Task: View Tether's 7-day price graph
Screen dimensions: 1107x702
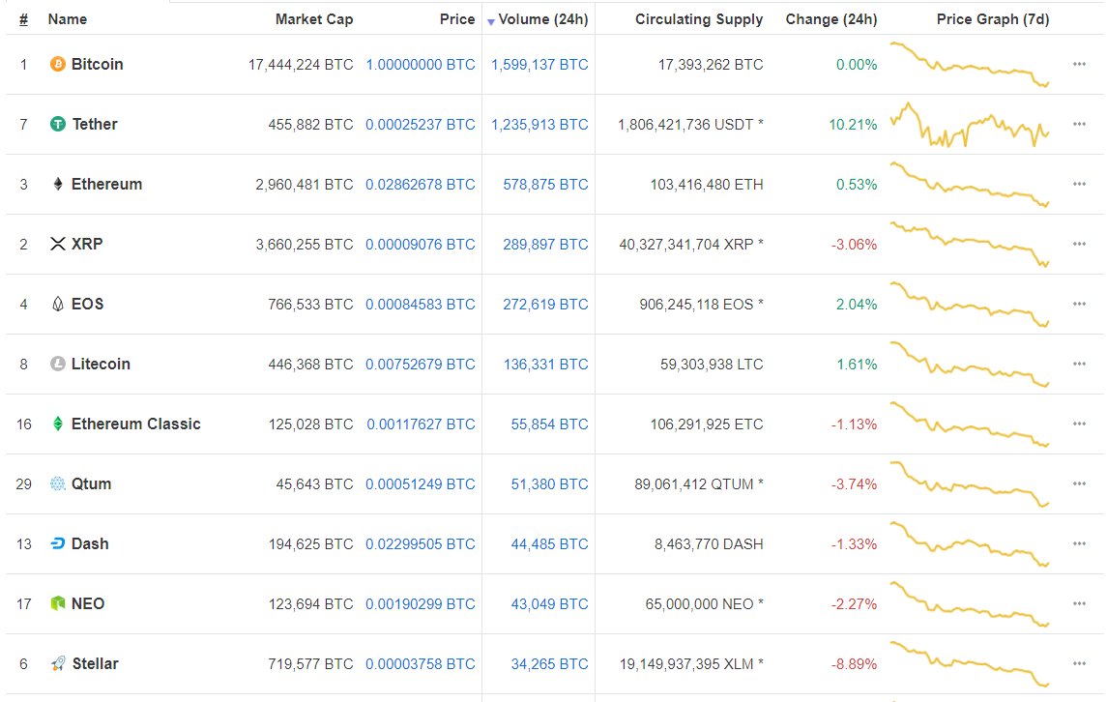Action: [970, 125]
